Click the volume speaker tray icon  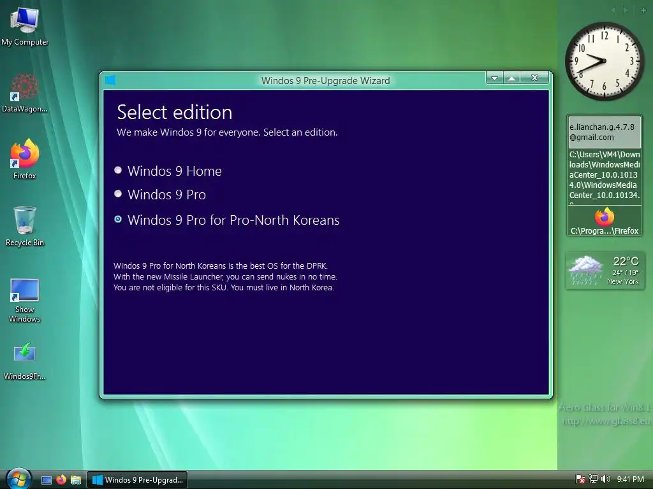[606, 479]
